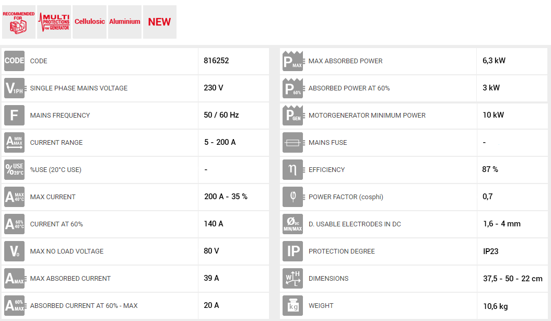551x321 pixels.
Task: Click the Recommended for generator badge
Action: tap(19, 22)
